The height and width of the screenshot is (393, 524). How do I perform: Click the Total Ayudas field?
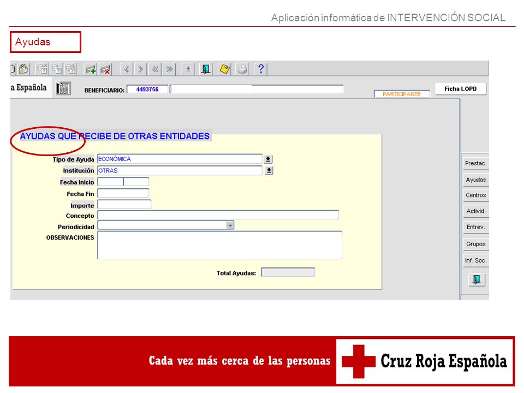[288, 272]
